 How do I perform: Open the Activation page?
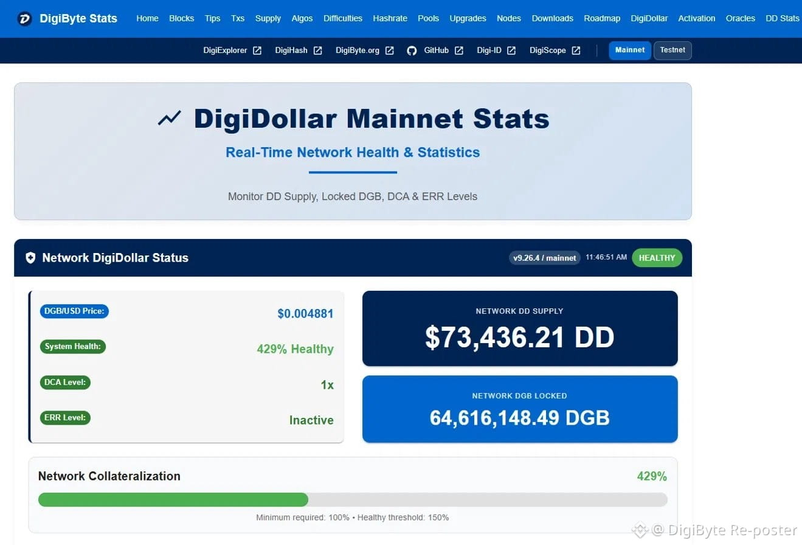pos(697,18)
